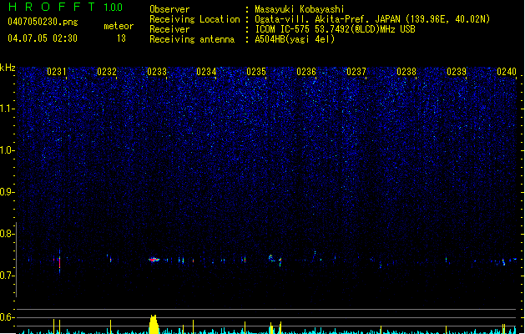Click the 0232 time marker
525x334 pixels.
tap(107, 72)
